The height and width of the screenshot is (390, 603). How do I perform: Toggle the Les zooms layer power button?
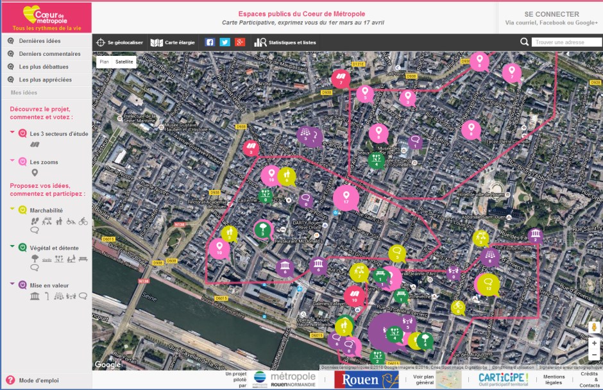[22, 162]
